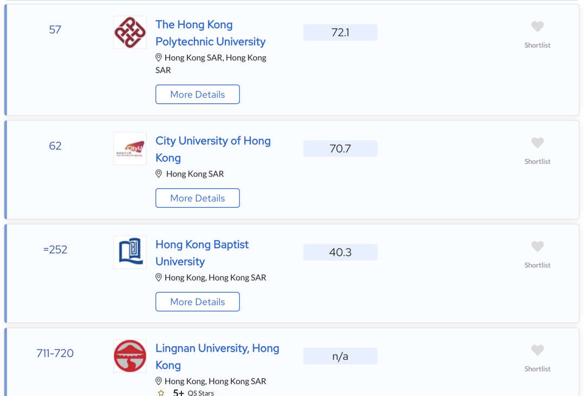
Task: Open More Details for Hong Kong Polytechnic University
Action: 198,94
